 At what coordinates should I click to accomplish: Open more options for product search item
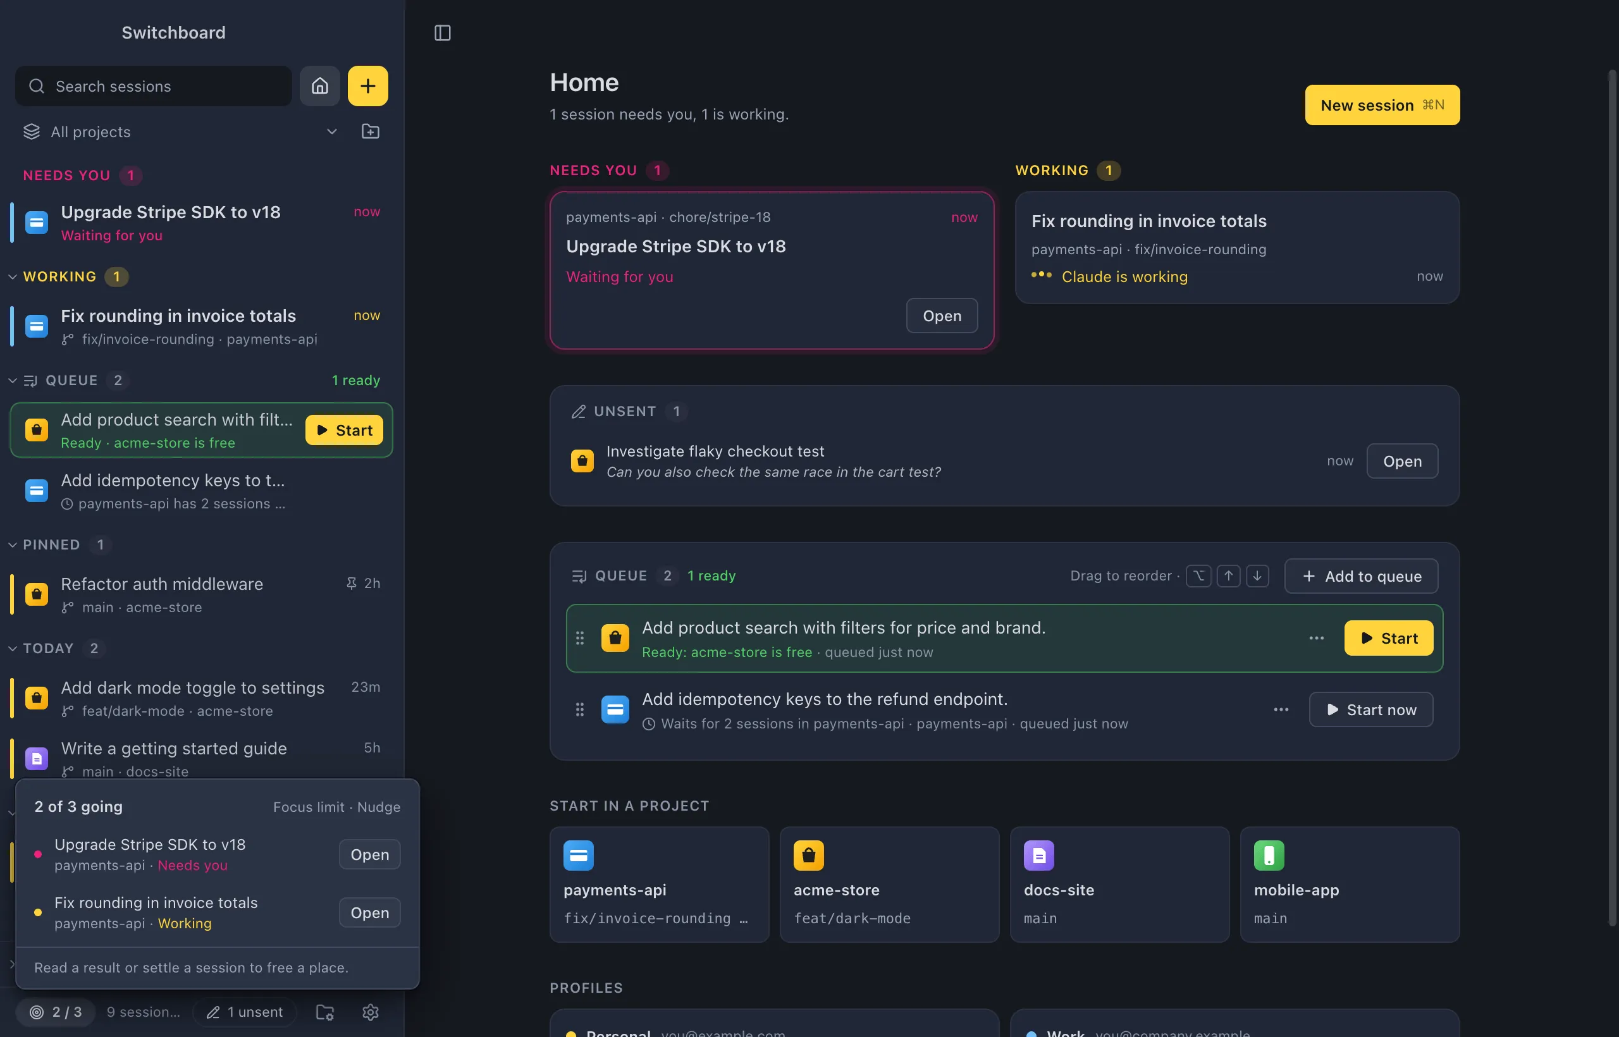click(x=1317, y=637)
